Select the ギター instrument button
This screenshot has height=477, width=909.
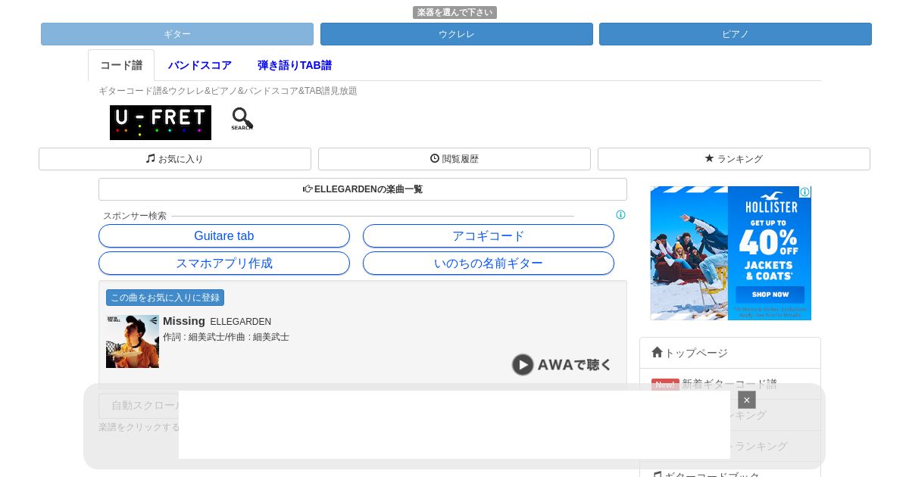coord(177,34)
